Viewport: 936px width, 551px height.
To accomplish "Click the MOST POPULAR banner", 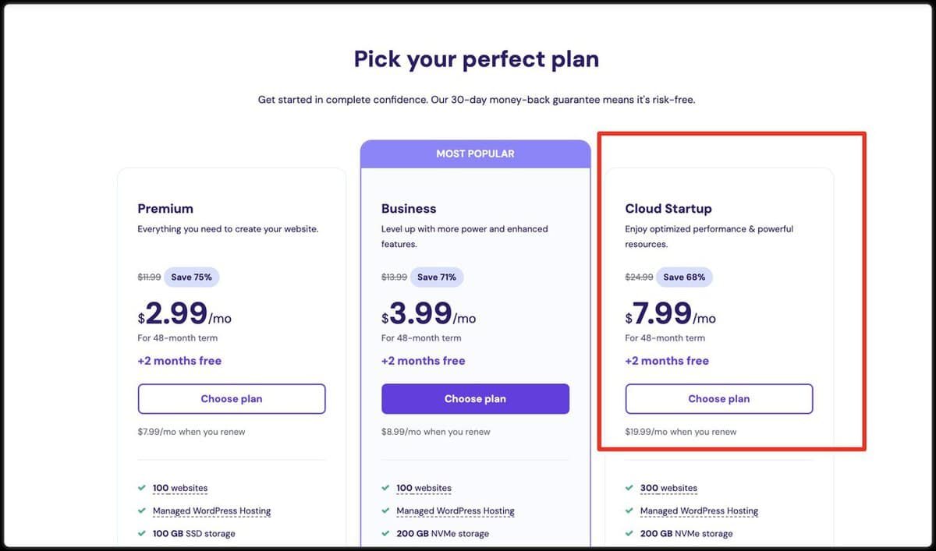I will 475,154.
